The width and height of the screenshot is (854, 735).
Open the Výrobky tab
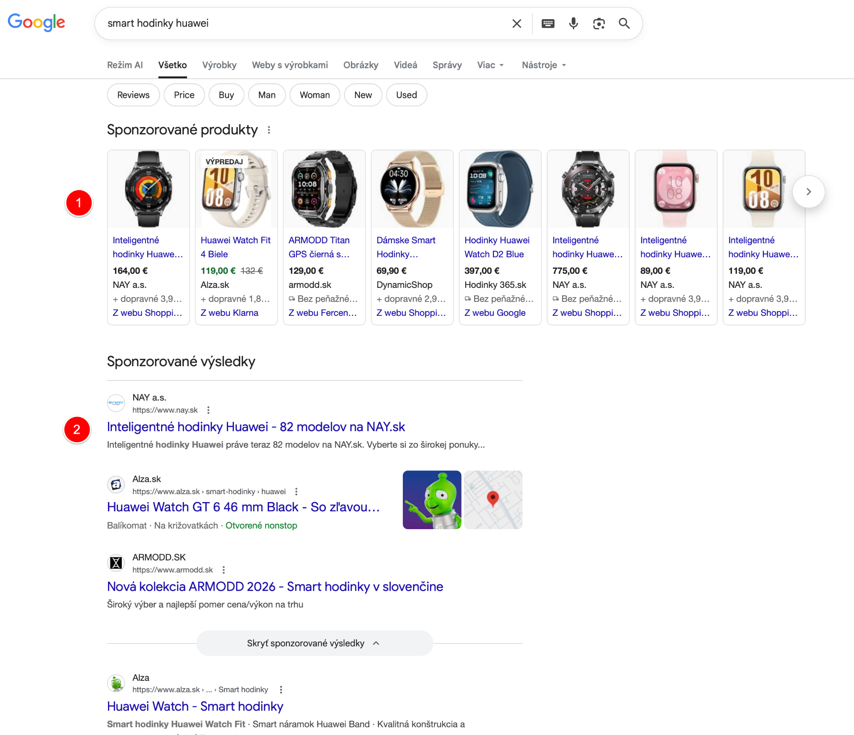click(x=219, y=65)
